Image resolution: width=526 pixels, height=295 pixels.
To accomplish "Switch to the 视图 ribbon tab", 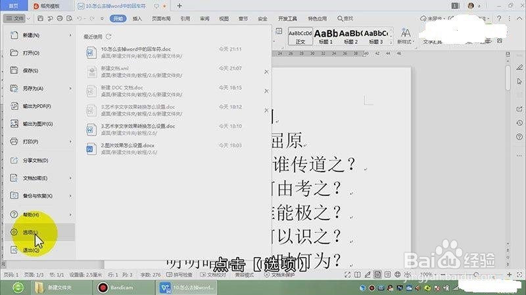I will pos(224,18).
